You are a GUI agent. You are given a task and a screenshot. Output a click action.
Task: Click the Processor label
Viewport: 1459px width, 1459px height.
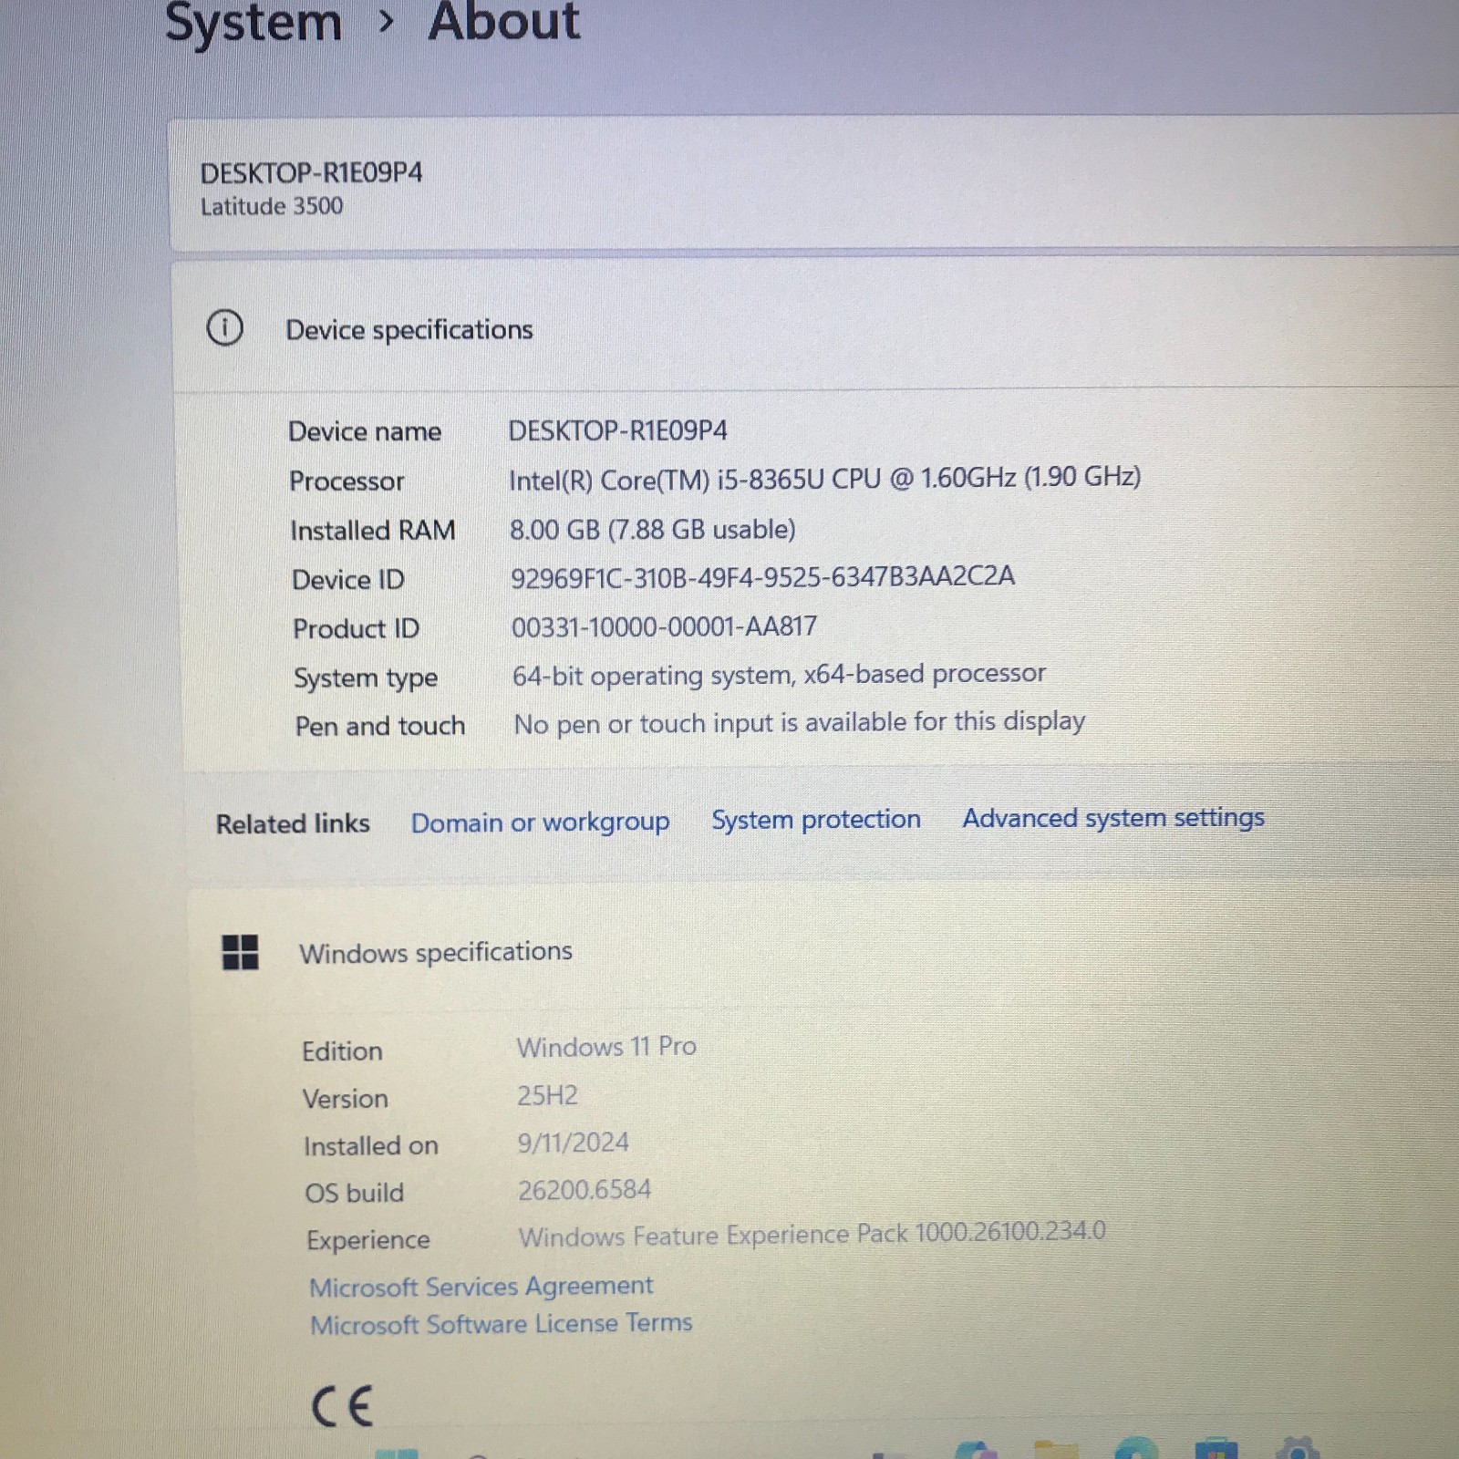click(347, 481)
